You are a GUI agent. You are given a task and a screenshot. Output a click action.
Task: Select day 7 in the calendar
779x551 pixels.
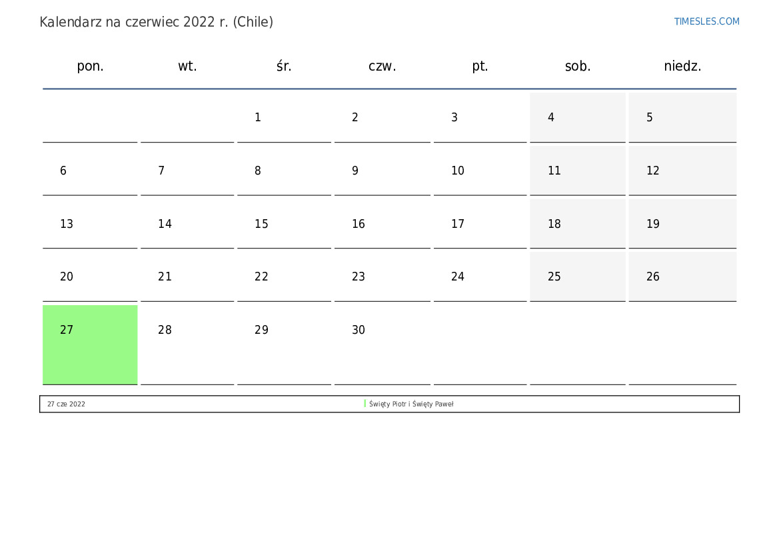pos(187,171)
